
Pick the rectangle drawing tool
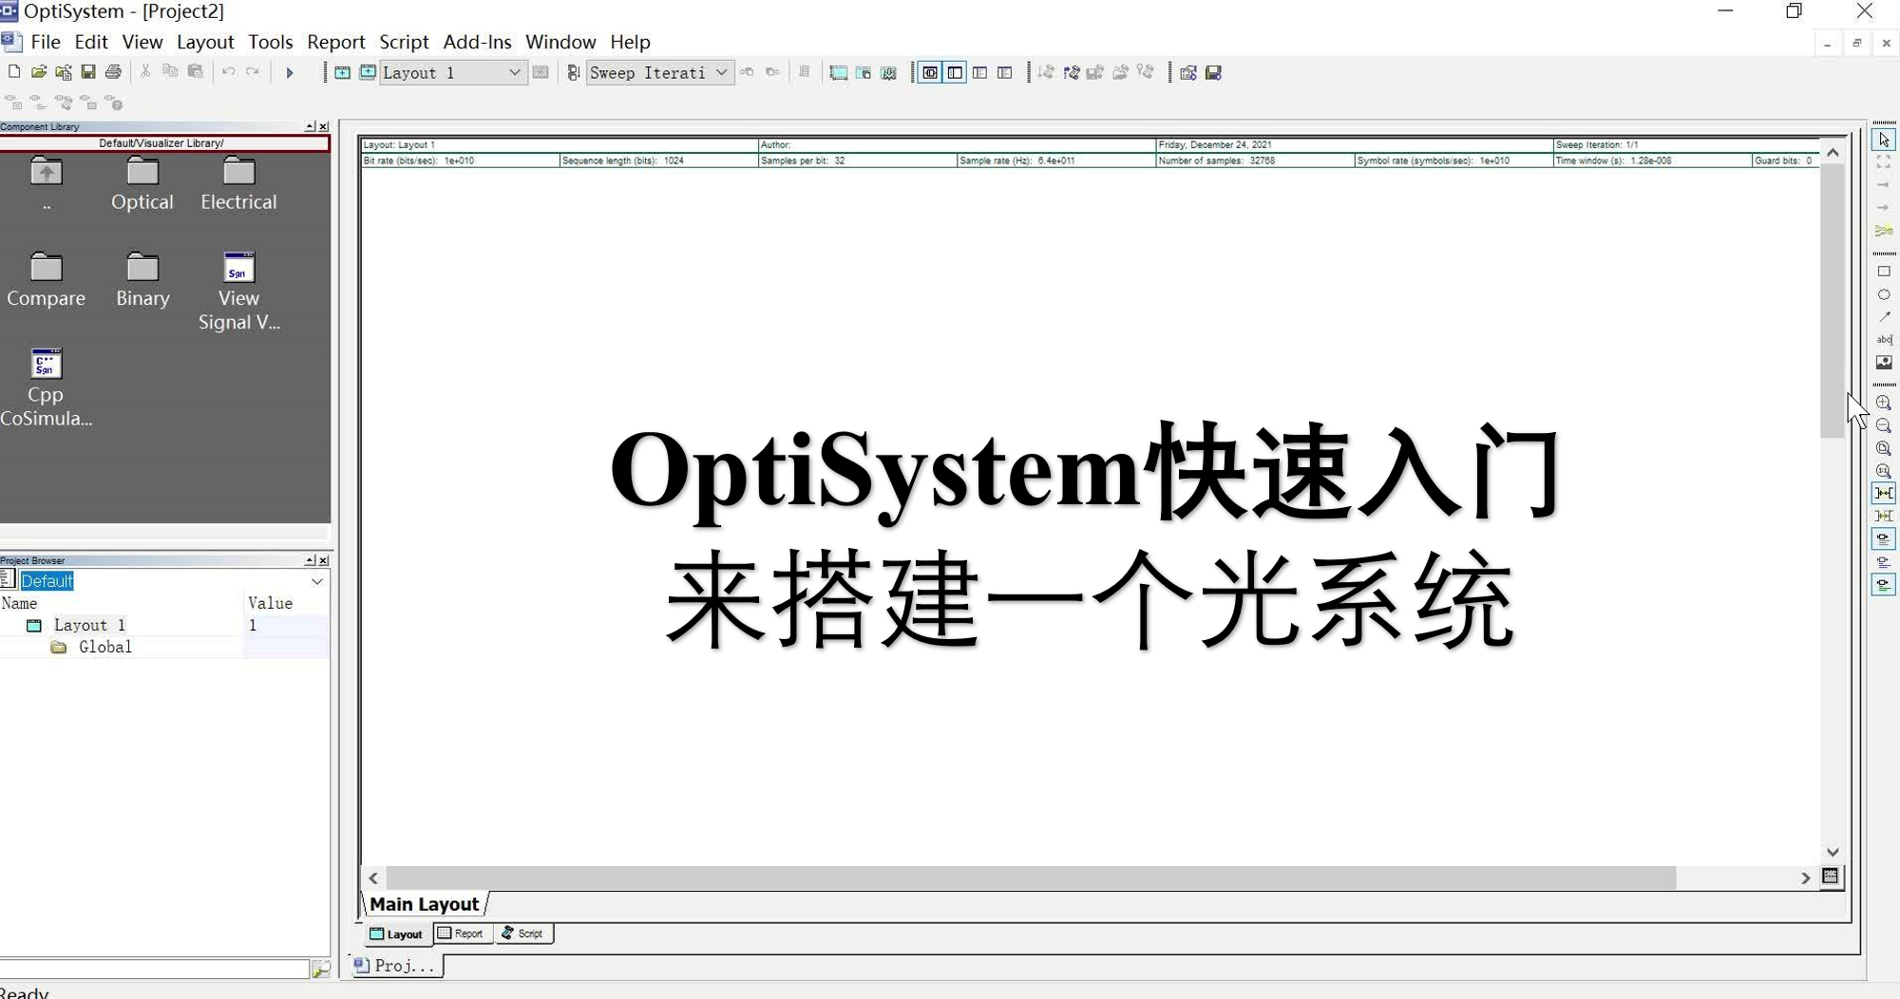(x=1884, y=272)
